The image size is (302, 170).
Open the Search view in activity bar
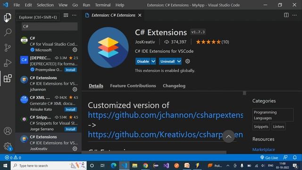click(x=8, y=33)
